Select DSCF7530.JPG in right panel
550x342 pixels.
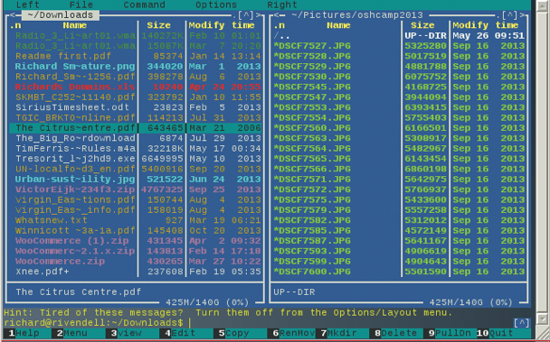(x=399, y=77)
